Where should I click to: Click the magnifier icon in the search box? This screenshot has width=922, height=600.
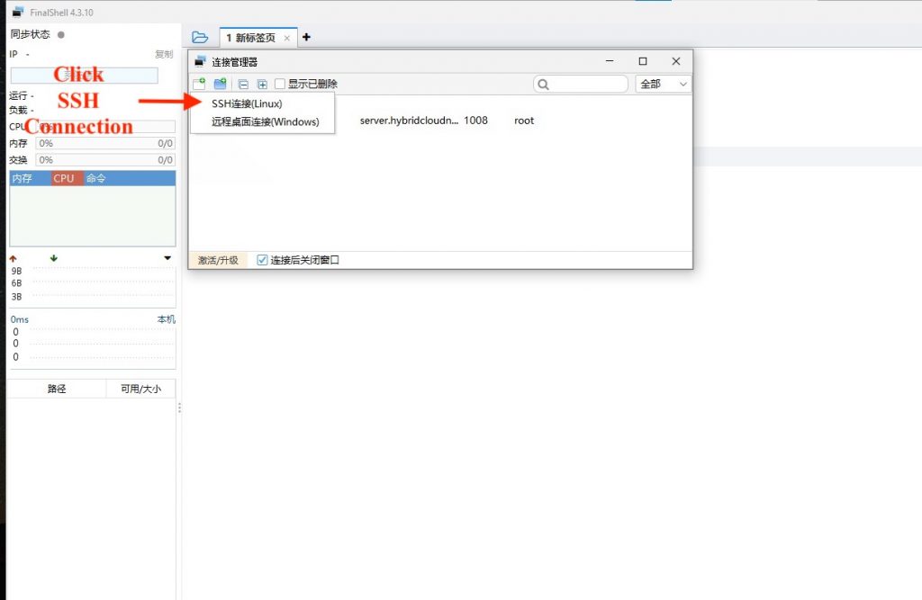point(543,83)
